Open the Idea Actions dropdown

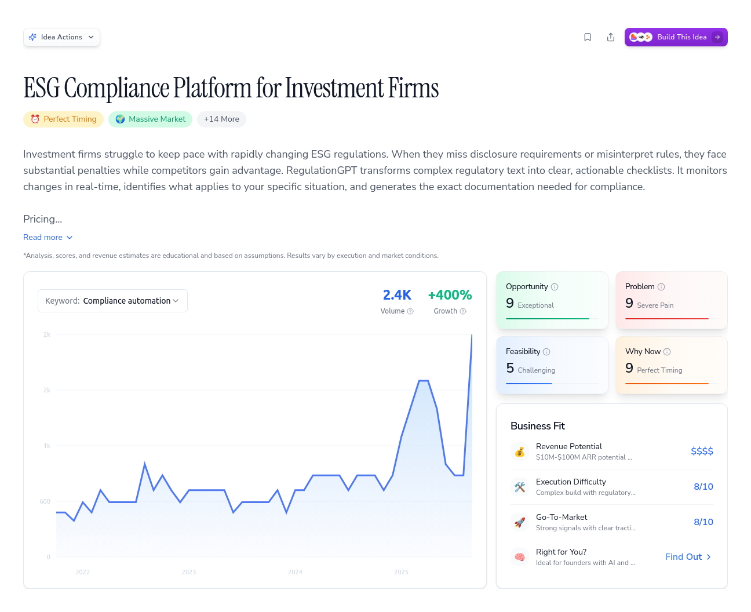coord(61,37)
